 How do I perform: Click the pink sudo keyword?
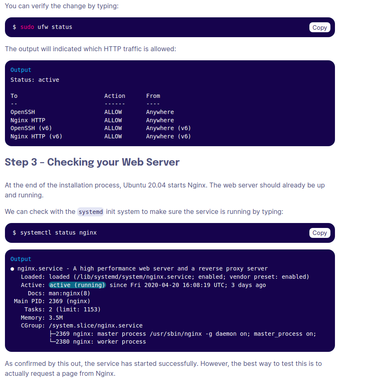27,27
